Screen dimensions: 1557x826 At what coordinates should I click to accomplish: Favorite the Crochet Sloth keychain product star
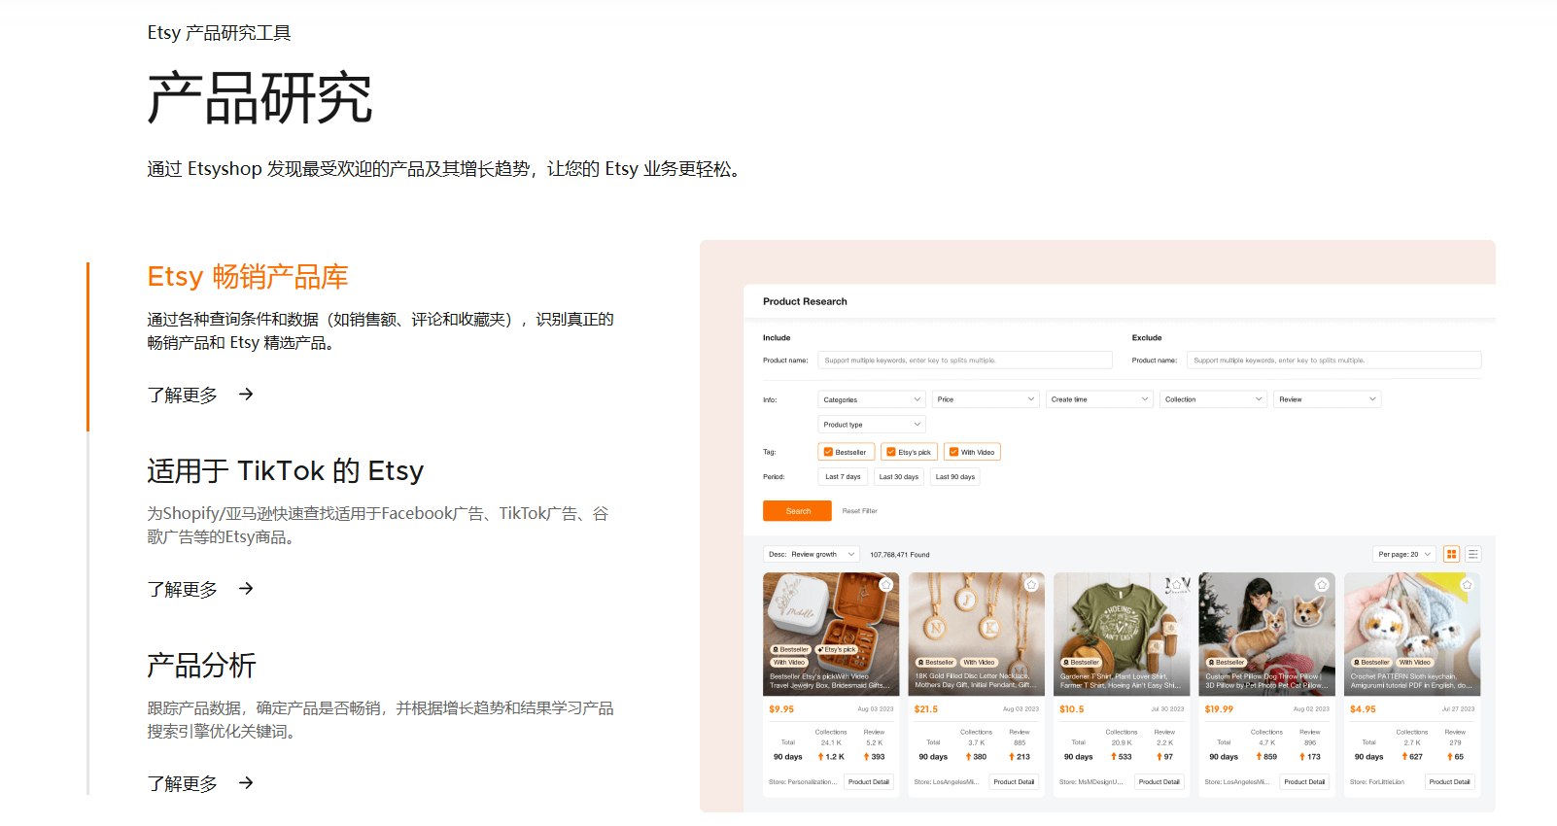pos(1468,585)
